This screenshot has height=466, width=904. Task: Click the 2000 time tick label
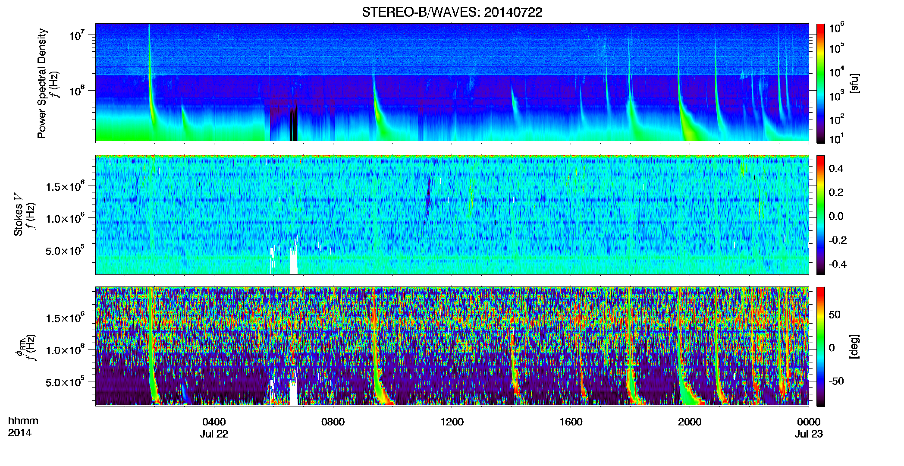690,422
